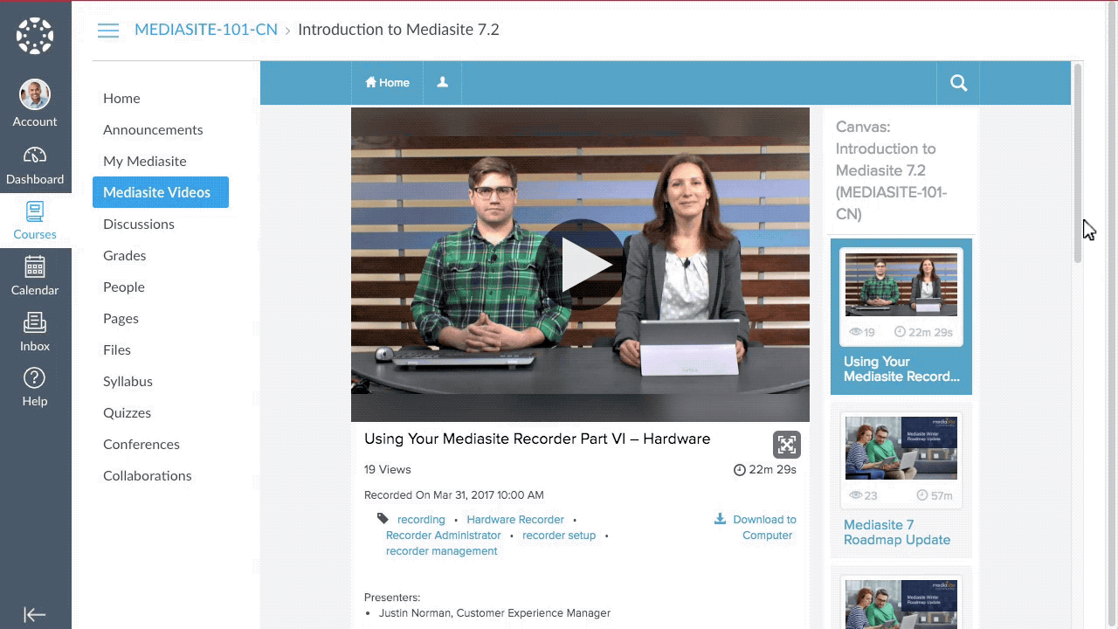Click the download arrow icon
Image resolution: width=1118 pixels, height=629 pixels.
pos(720,519)
